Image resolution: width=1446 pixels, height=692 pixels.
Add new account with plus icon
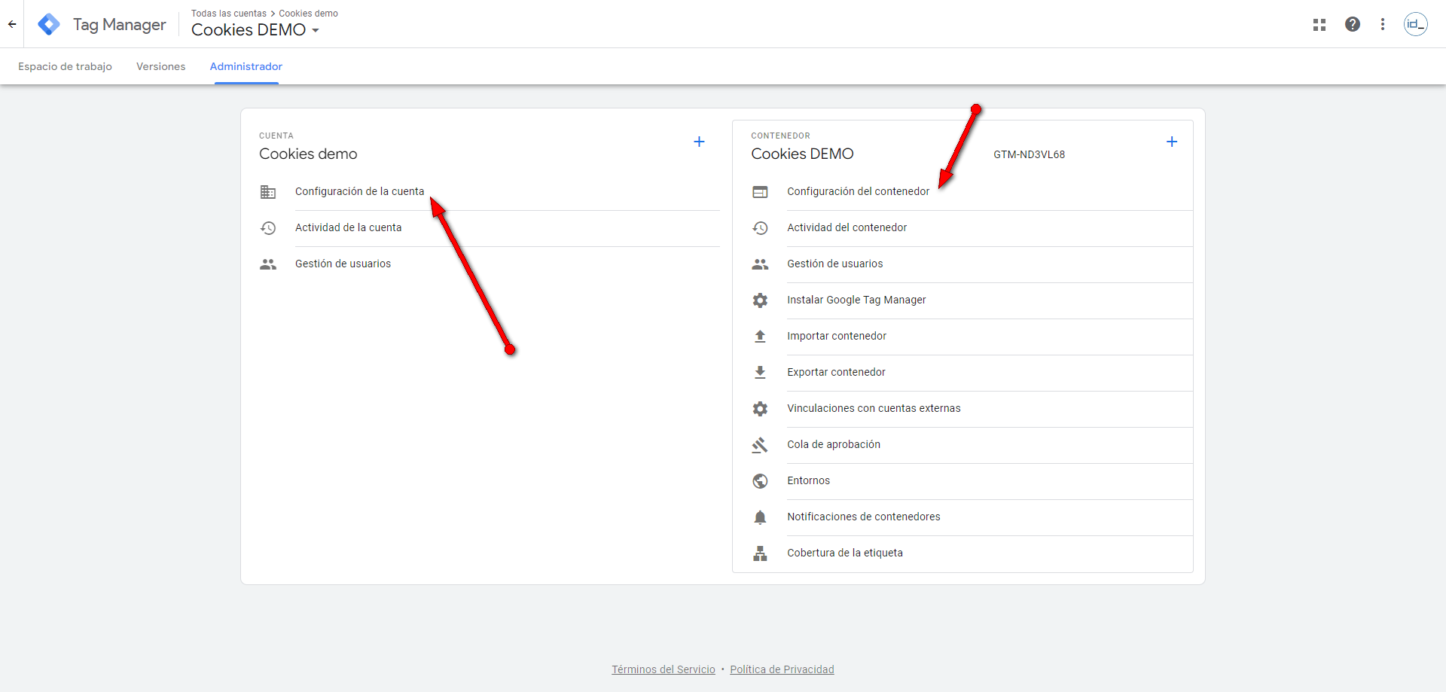pos(699,142)
